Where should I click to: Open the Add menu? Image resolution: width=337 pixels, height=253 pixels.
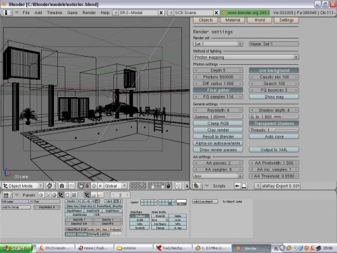click(x=38, y=13)
